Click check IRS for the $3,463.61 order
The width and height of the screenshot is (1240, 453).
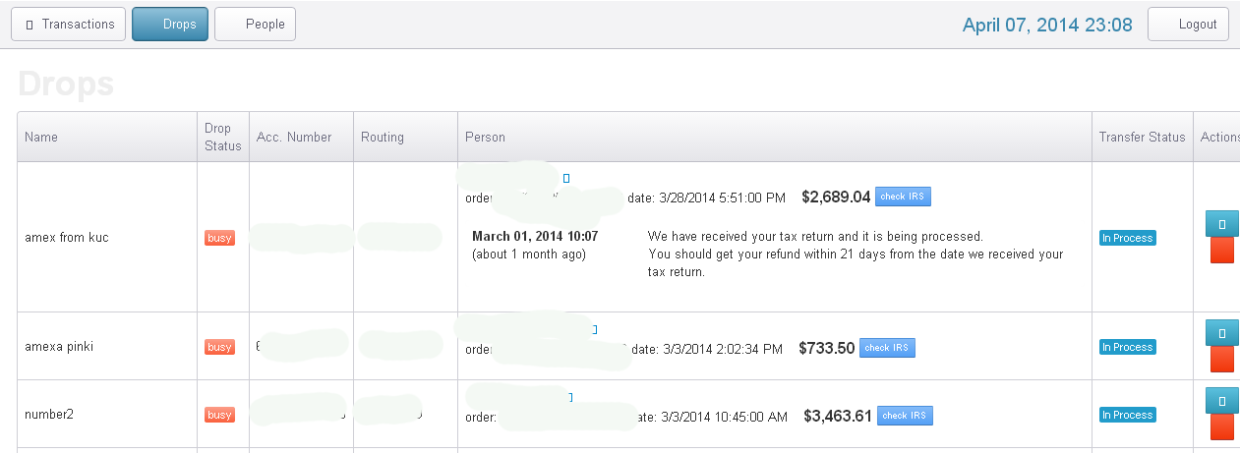pos(905,416)
